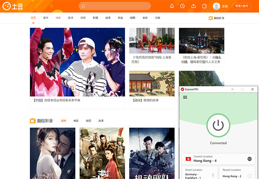Select 电影 sub-tab in 剧综影漫 section

pyautogui.click(x=76, y=121)
